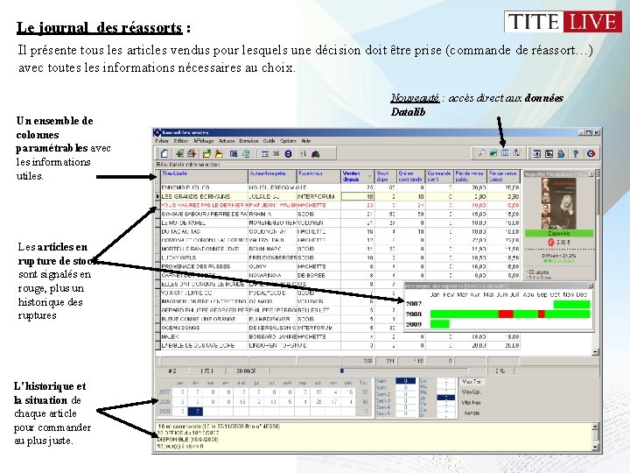This screenshot has width=630, height=473.
Task: Sort by the Qté en commande column header
Action: point(411,176)
